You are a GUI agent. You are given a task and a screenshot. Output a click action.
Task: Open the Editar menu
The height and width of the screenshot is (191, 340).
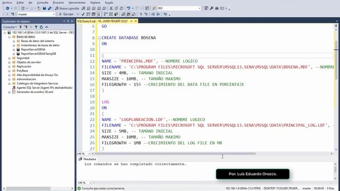click(x=20, y=3)
